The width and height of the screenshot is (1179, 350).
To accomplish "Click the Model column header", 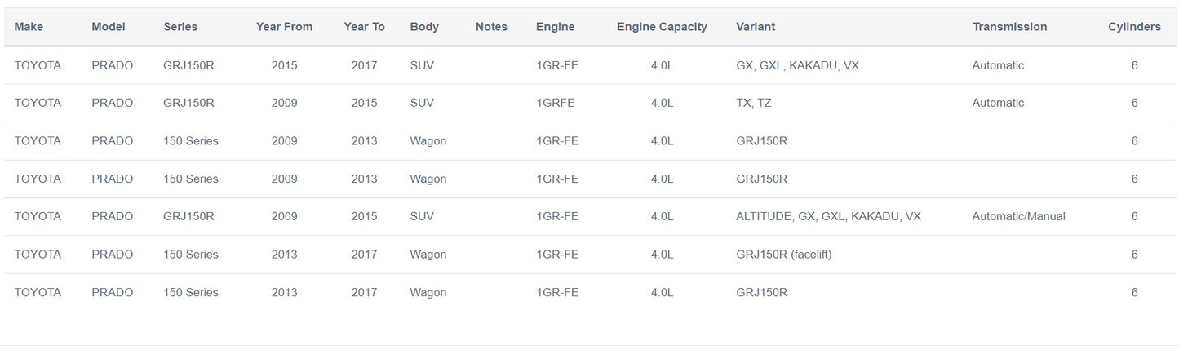I will (108, 27).
